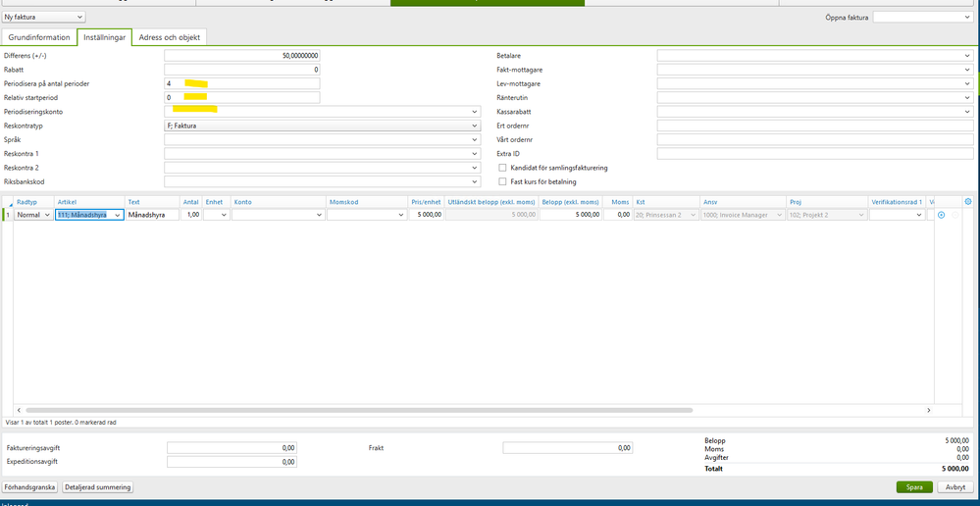The width and height of the screenshot is (980, 506).
Task: Enable Fast kurs för betalning checkbox
Action: pyautogui.click(x=502, y=181)
